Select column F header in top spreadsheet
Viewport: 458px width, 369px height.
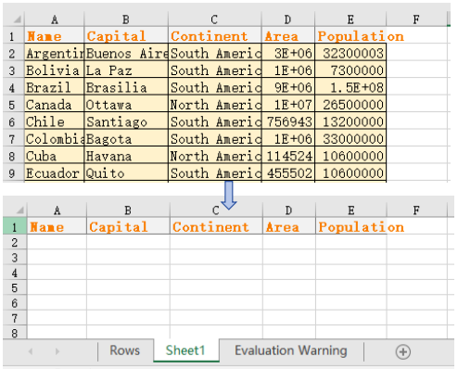pyautogui.click(x=416, y=19)
